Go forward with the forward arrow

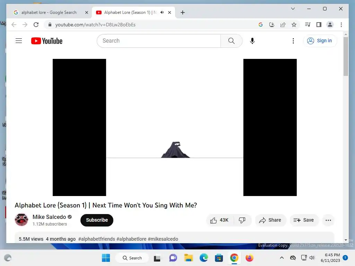pyautogui.click(x=25, y=25)
